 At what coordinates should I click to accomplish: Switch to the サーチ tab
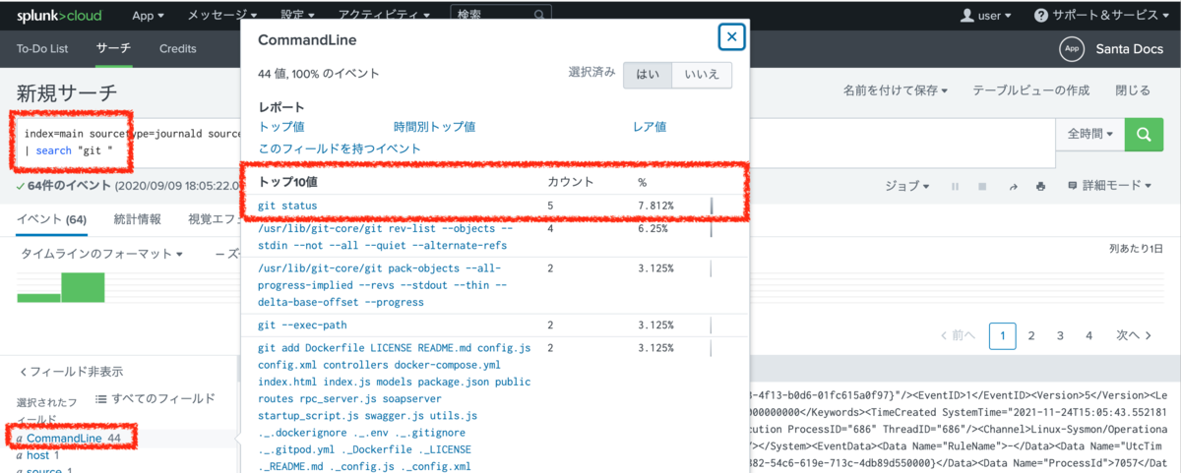(x=113, y=48)
